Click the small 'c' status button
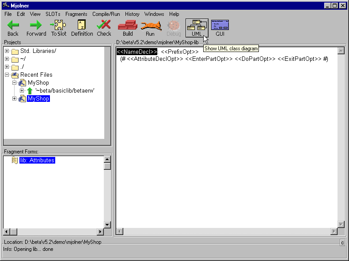This screenshot has height=261, width=349. pyautogui.click(x=342, y=242)
